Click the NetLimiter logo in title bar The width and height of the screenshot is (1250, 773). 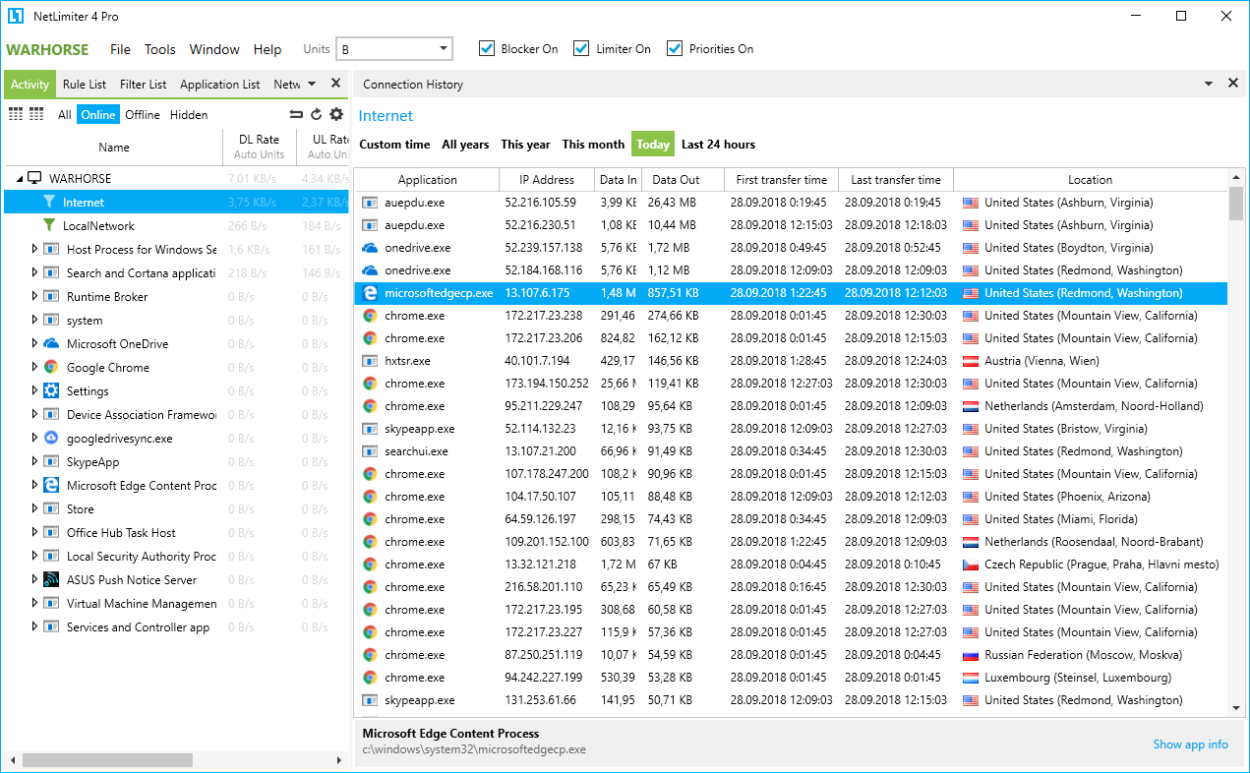click(x=16, y=16)
